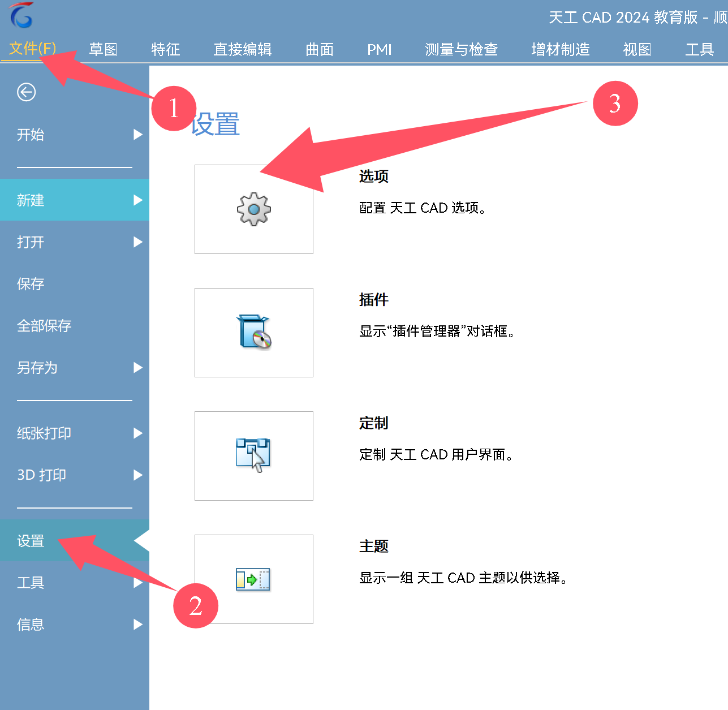
Task: Choose 全部保存 in the file menu
Action: coord(75,326)
